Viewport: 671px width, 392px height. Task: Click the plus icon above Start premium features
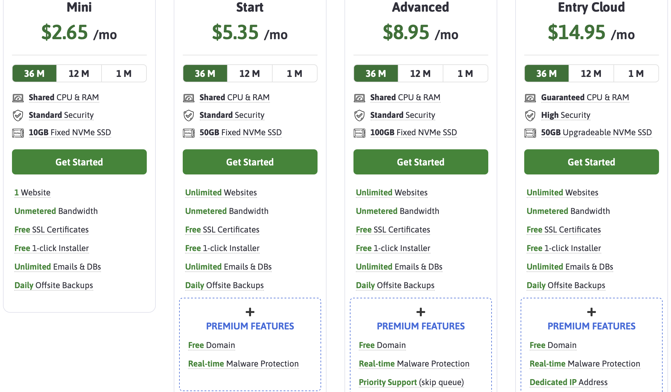[x=250, y=312]
